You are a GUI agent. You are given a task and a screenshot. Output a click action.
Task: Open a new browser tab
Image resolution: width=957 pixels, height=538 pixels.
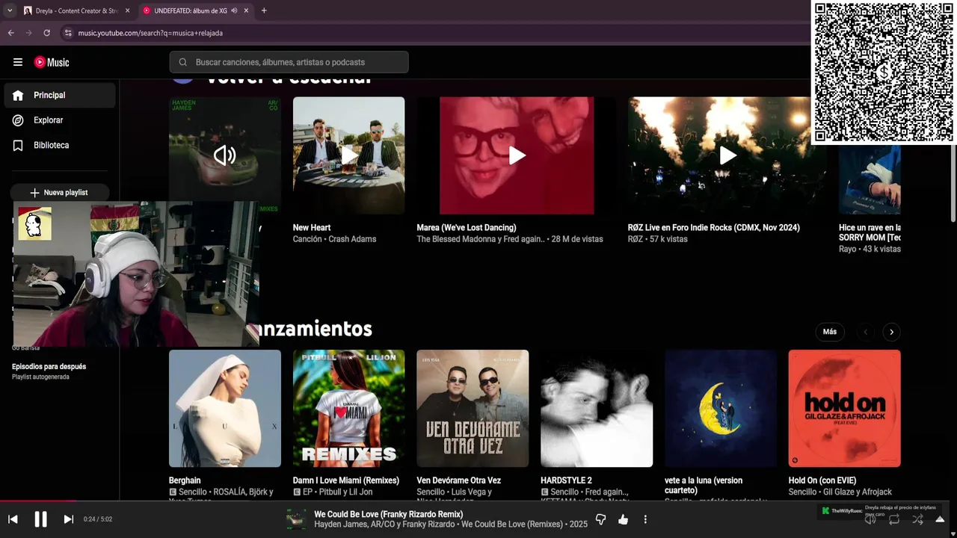click(264, 10)
